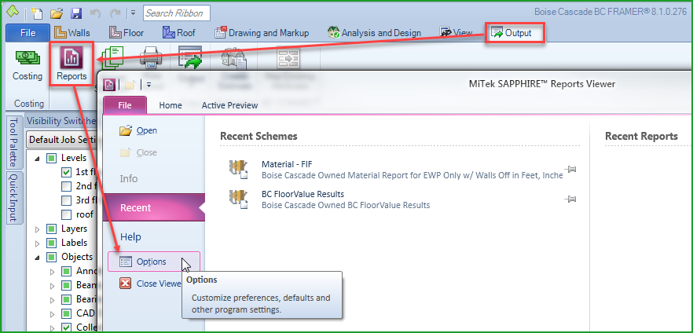Collapse the Levels tree node
693x333 pixels.
coord(37,158)
